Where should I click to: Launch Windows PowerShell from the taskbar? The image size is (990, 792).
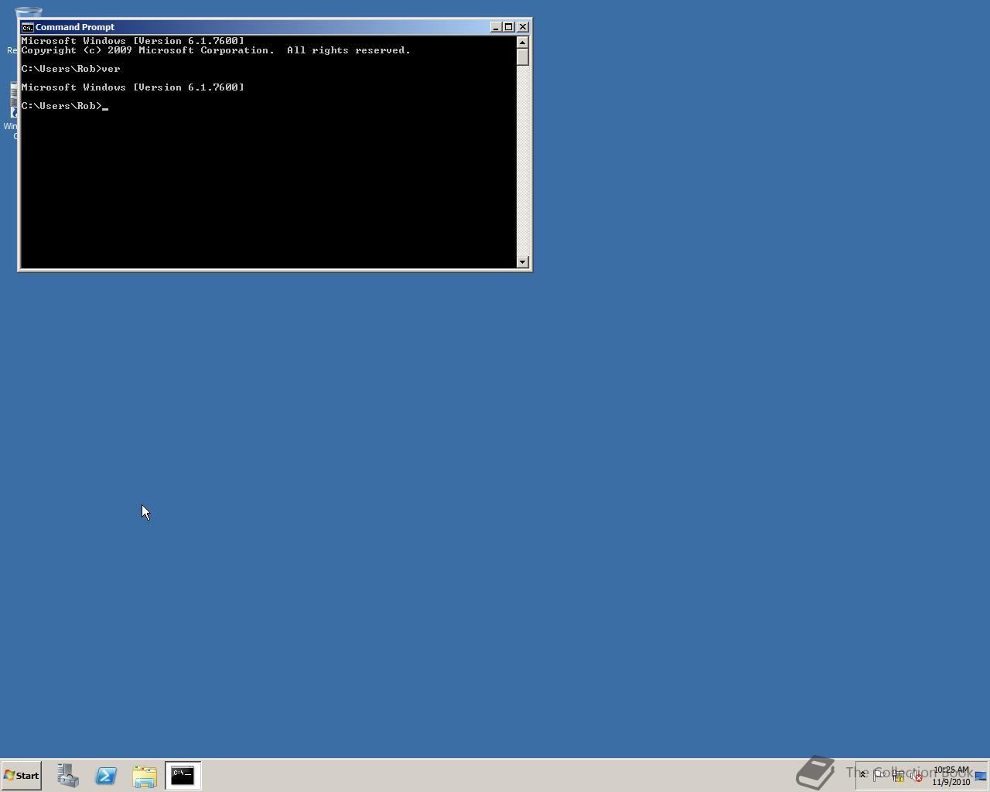(106, 775)
